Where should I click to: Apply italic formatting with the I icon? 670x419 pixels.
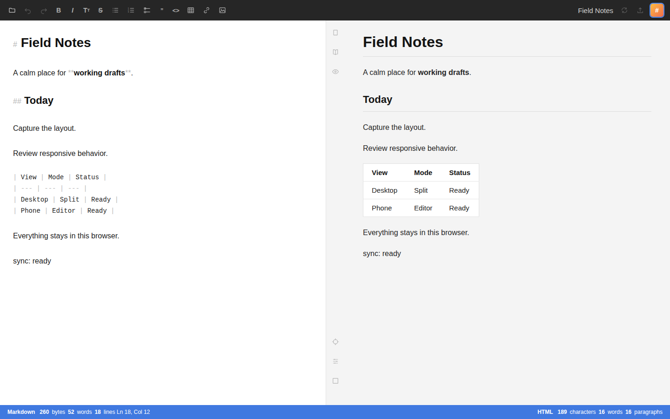click(73, 10)
